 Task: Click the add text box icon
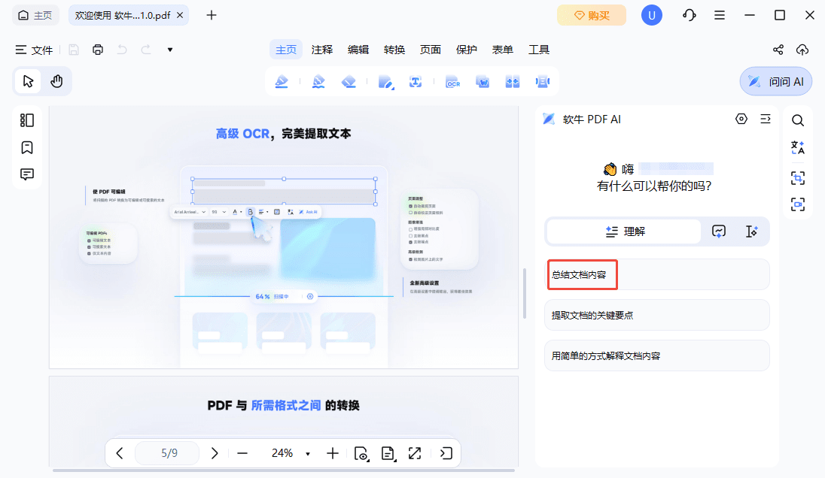[x=416, y=81]
